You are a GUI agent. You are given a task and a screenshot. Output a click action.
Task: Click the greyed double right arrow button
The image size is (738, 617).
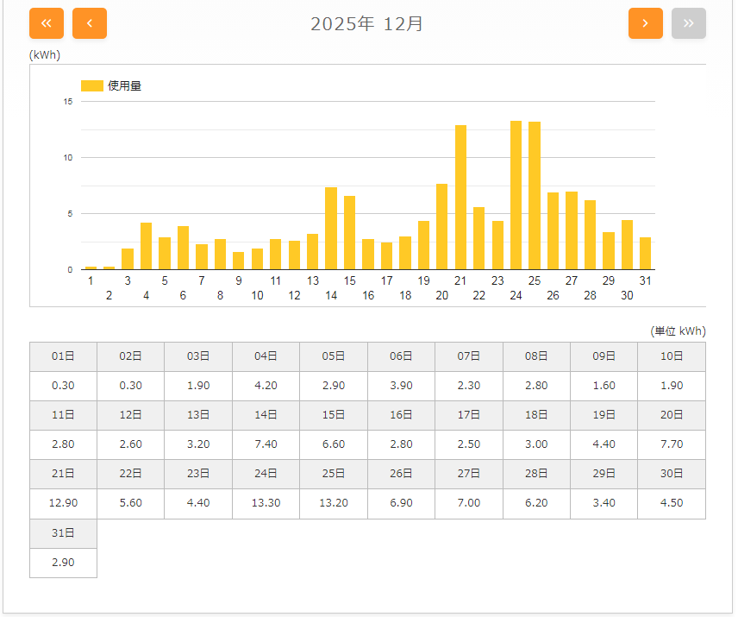pyautogui.click(x=689, y=23)
